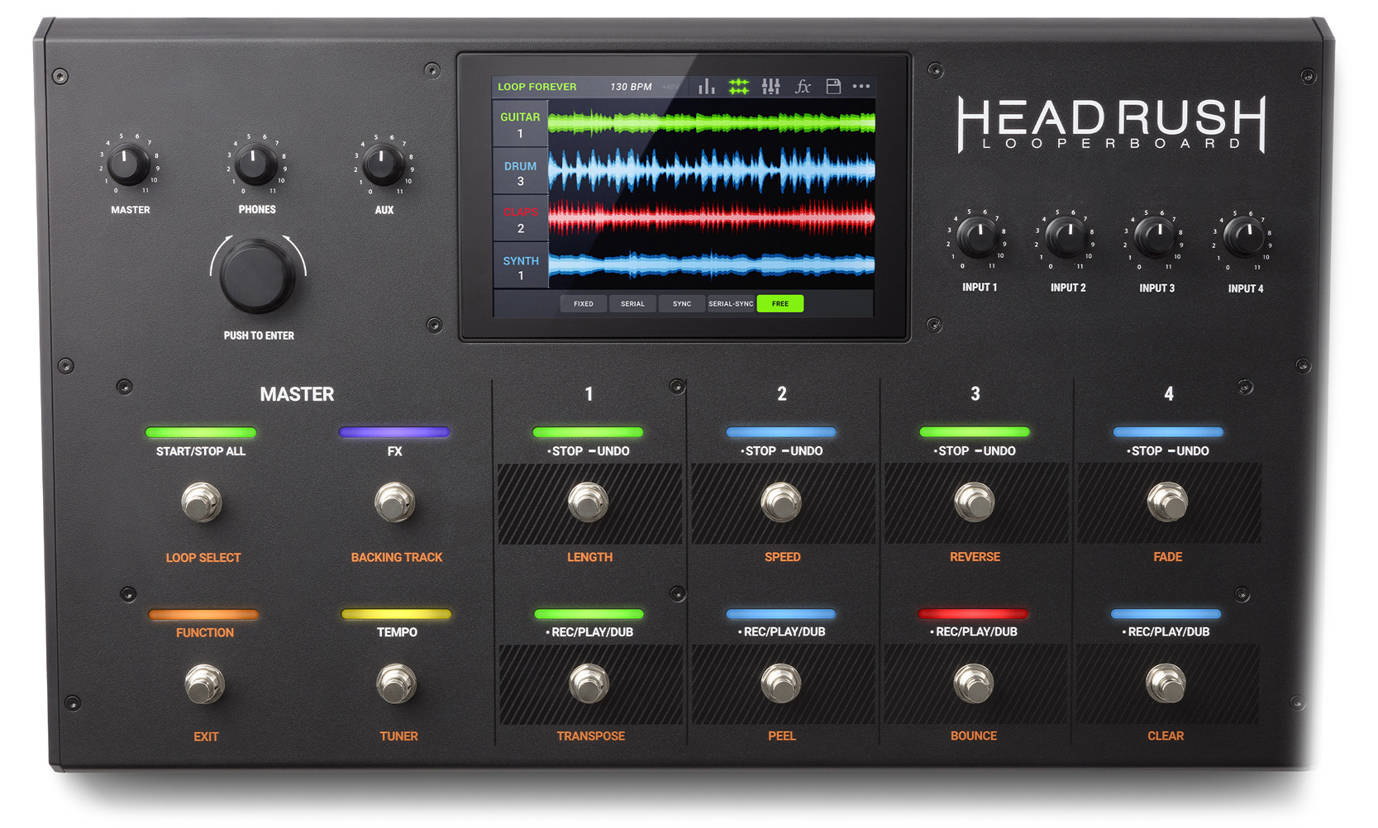The image size is (1378, 828).
Task: Switch to SERIAL-SYNC track mode
Action: click(x=731, y=304)
